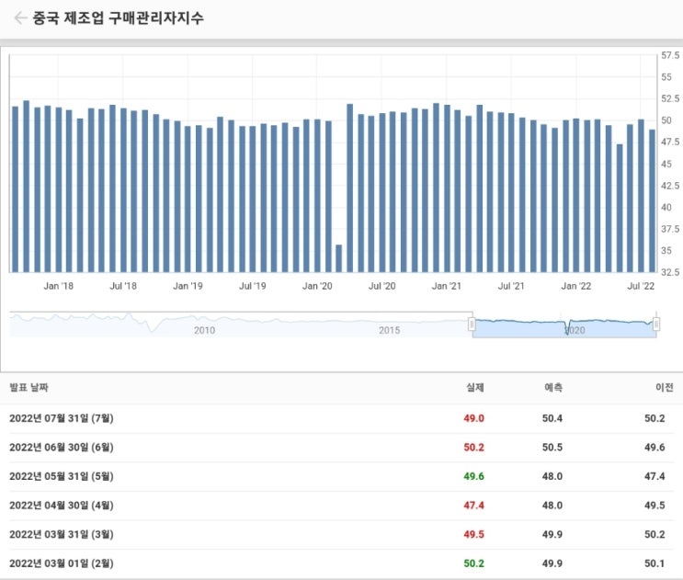Image resolution: width=683 pixels, height=580 pixels.
Task: Click previous value 50.1 in February row
Action: [x=655, y=563]
